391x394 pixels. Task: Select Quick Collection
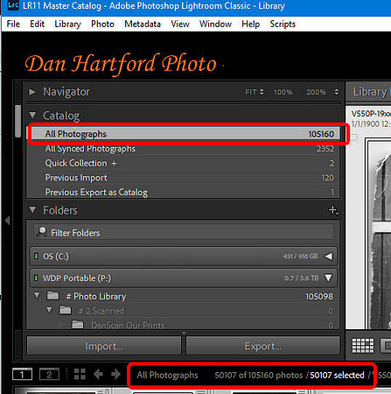click(183, 163)
